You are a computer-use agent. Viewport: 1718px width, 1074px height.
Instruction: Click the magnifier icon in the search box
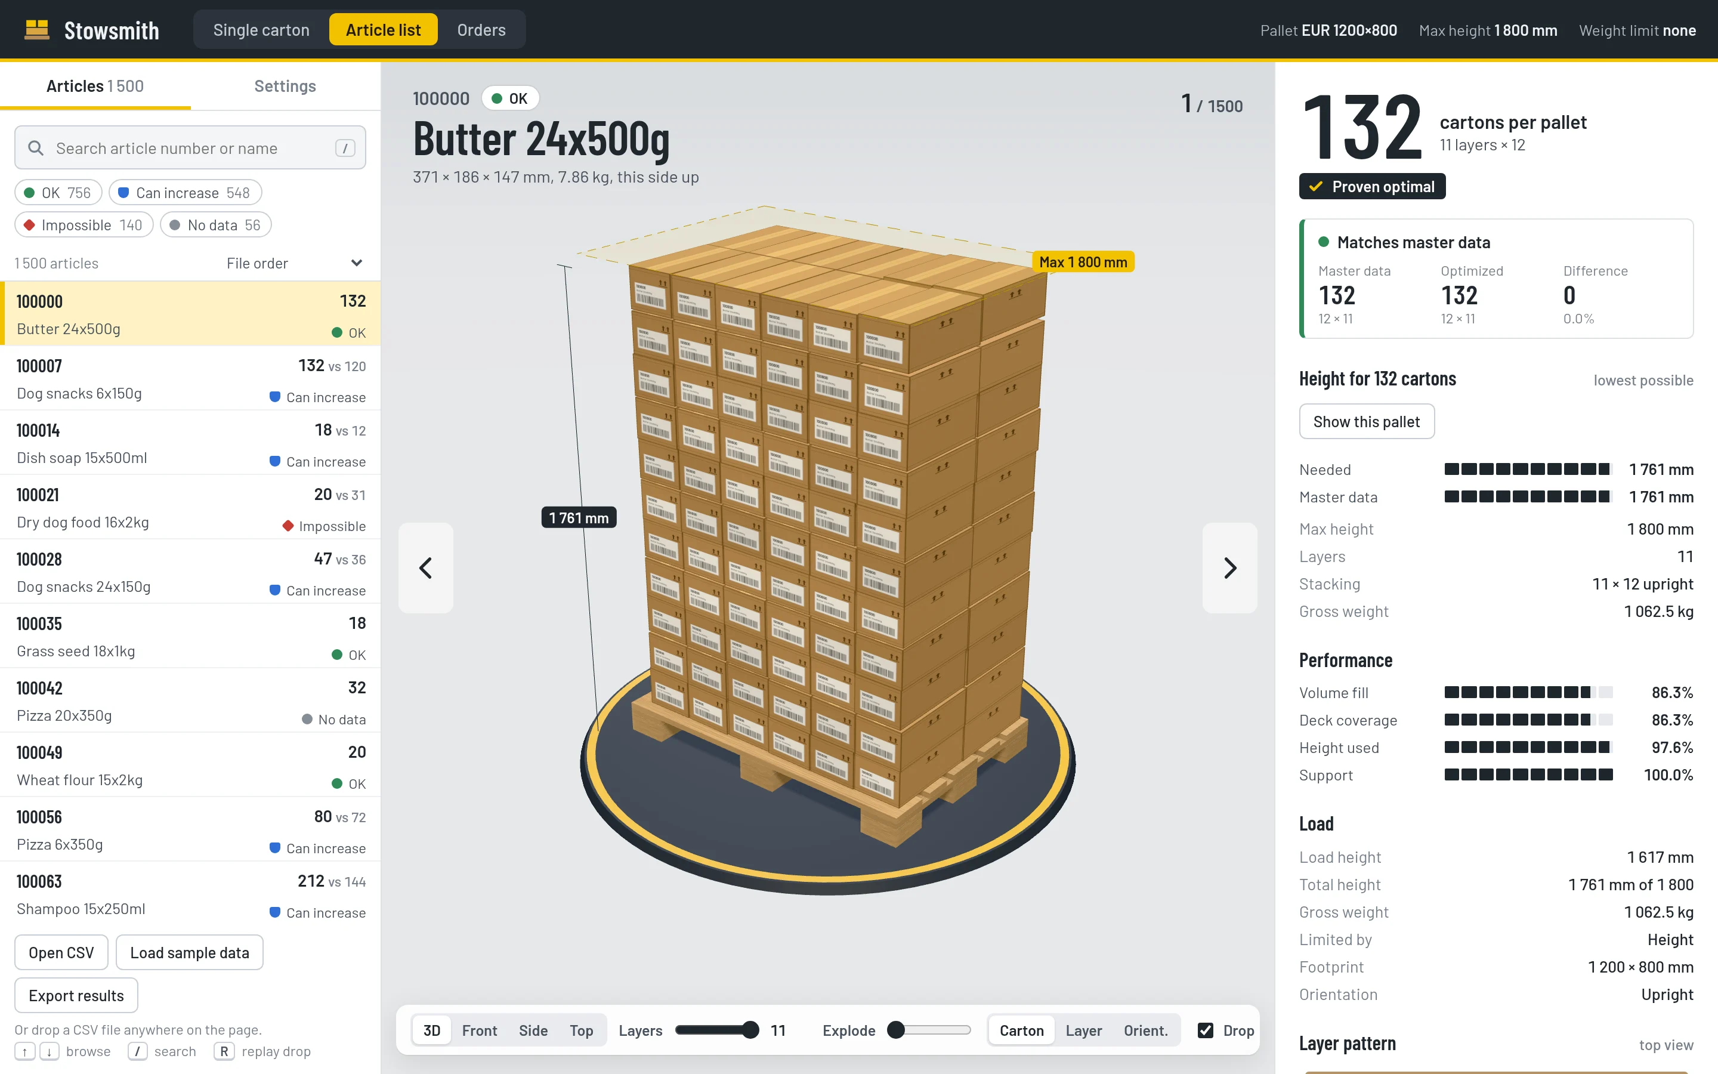(36, 148)
